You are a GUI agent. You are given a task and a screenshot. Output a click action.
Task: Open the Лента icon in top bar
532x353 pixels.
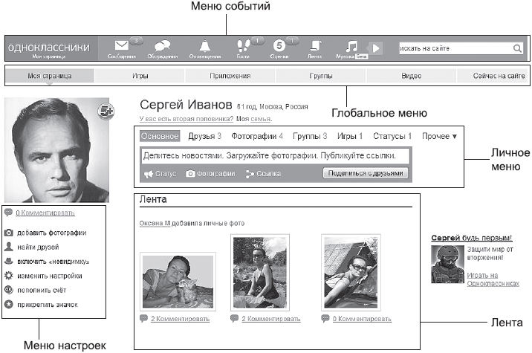point(315,45)
